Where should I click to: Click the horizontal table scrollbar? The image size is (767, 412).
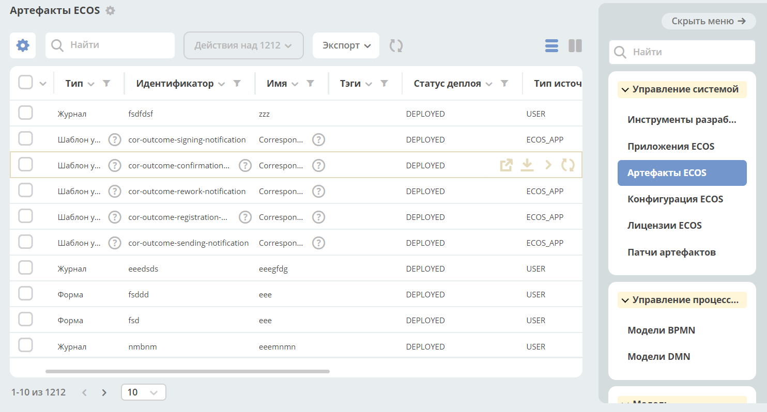187,371
